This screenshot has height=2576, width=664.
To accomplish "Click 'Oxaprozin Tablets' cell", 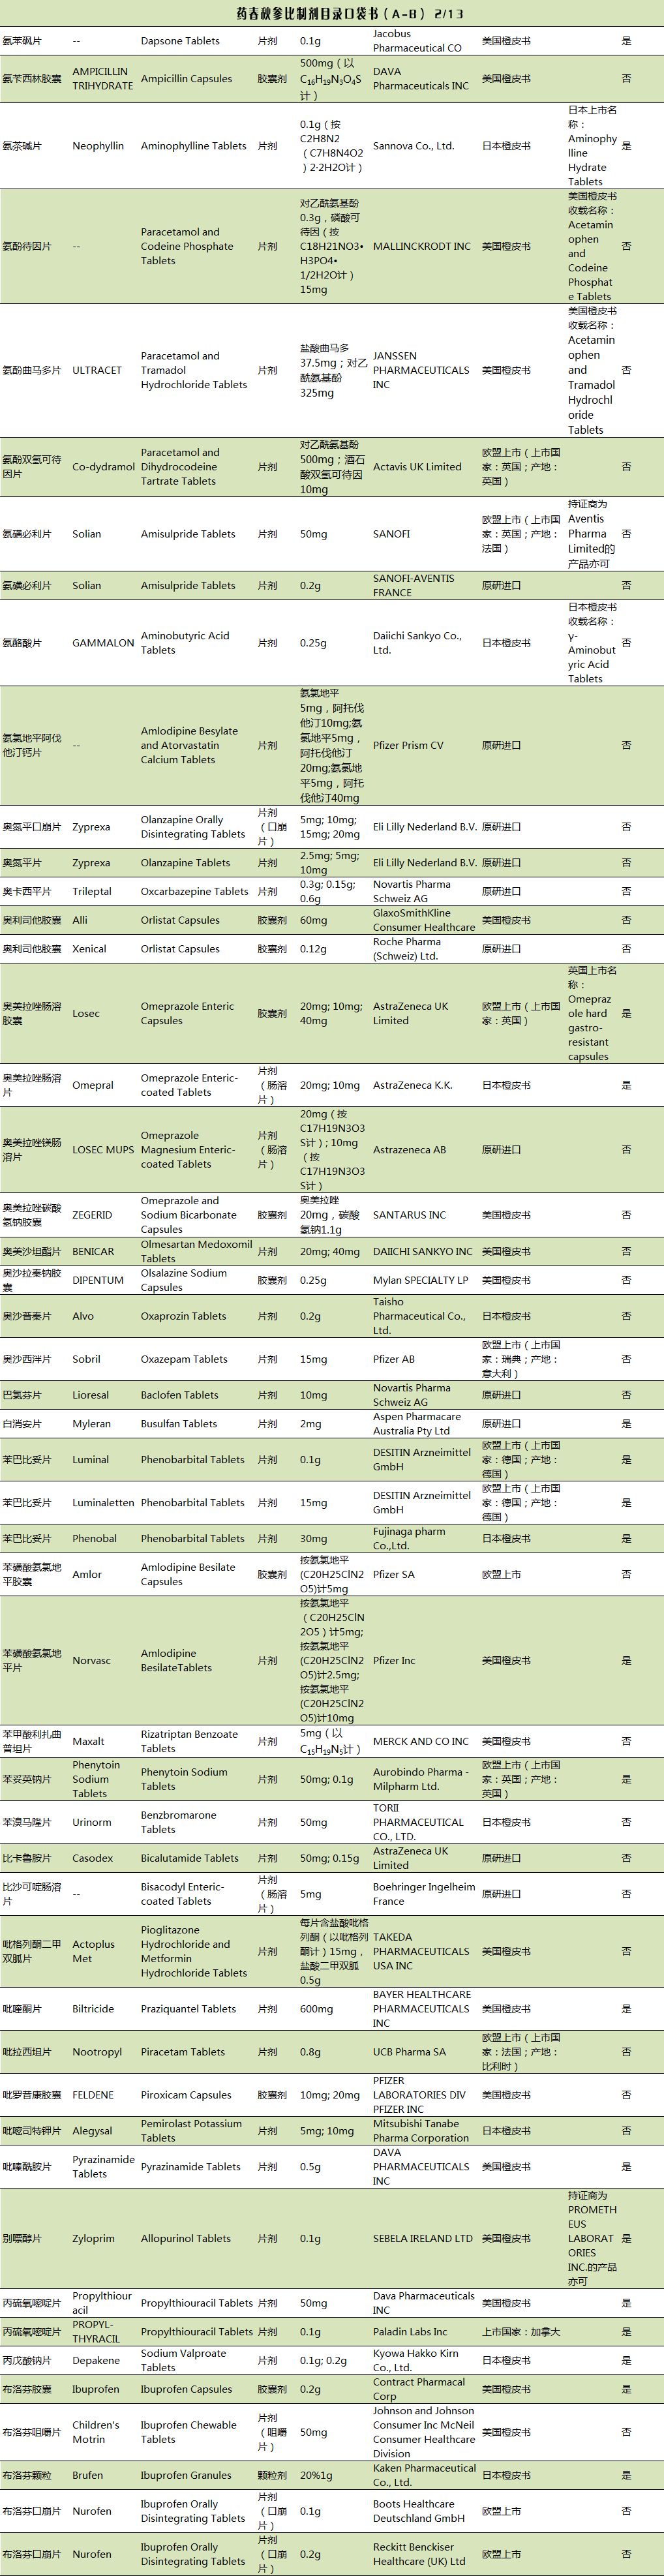I will [183, 1316].
